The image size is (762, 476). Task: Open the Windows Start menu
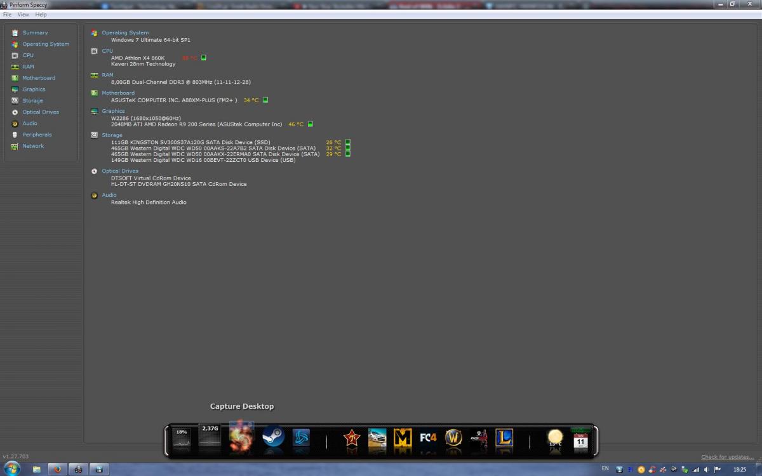click(x=13, y=469)
